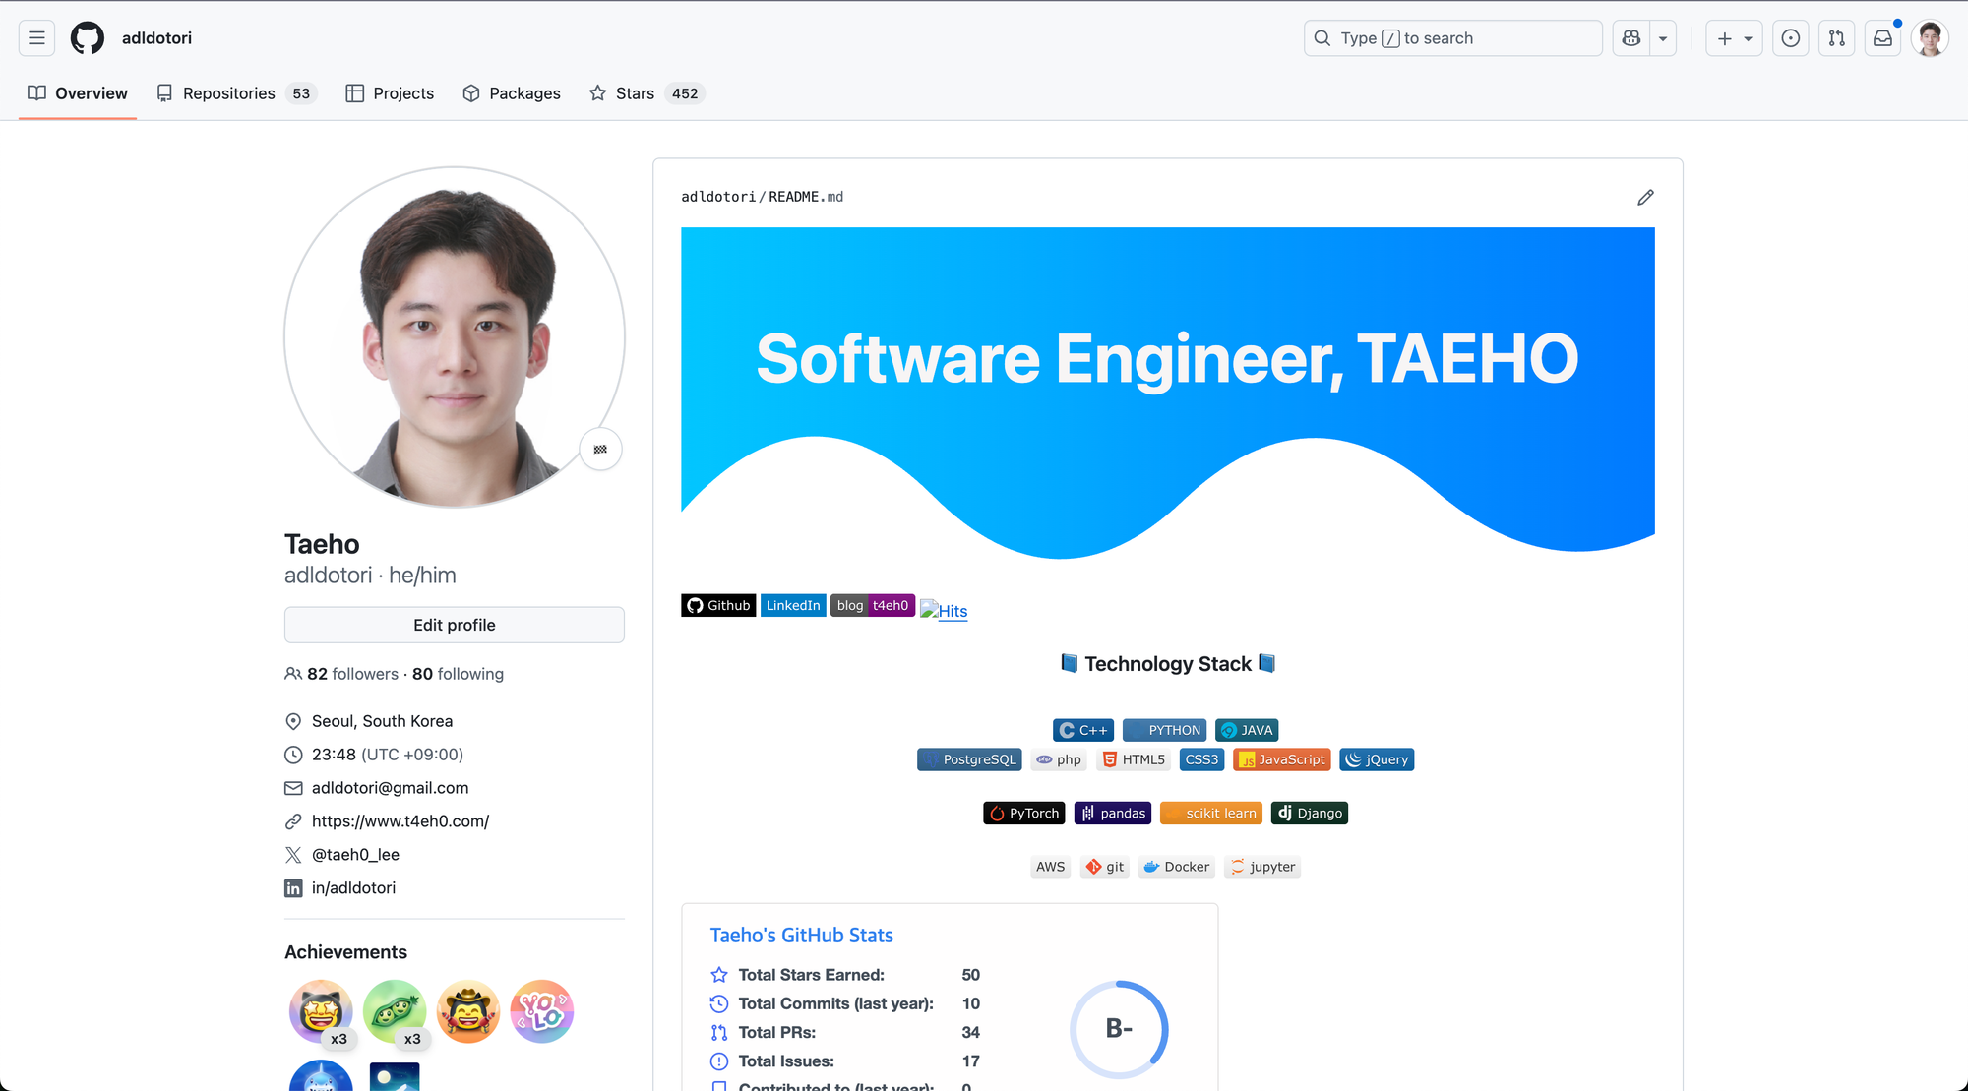Expand the Copilot dropdown arrow
1968x1091 pixels.
(1663, 38)
